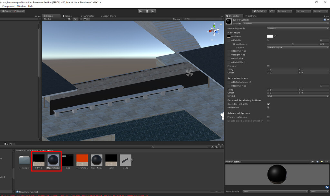
Task: Switch Scene view to 2D mode
Action: tap(70, 19)
